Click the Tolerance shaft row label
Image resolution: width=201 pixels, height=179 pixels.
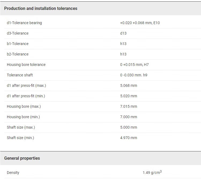pos(20,75)
